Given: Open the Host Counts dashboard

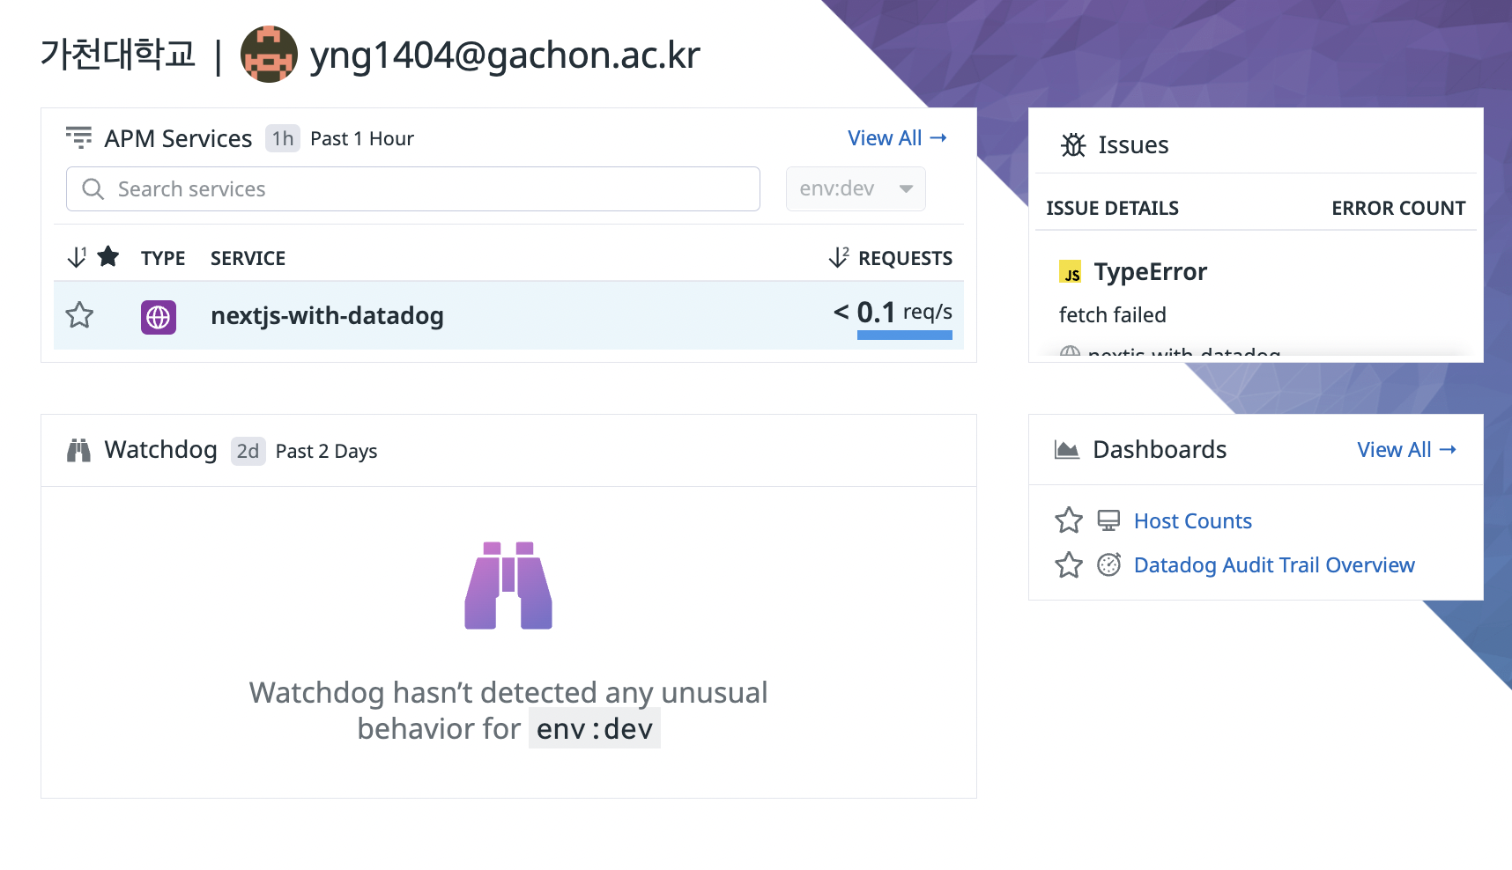Looking at the screenshot, I should 1192,521.
